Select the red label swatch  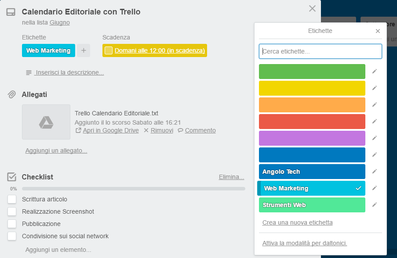tap(312, 122)
